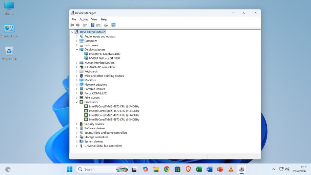311x175 pixels.
Task: Expand Human Interface Devices
Action: pos(77,63)
